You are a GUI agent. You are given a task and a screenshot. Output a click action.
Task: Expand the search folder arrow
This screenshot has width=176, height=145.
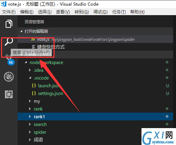click(x=30, y=124)
